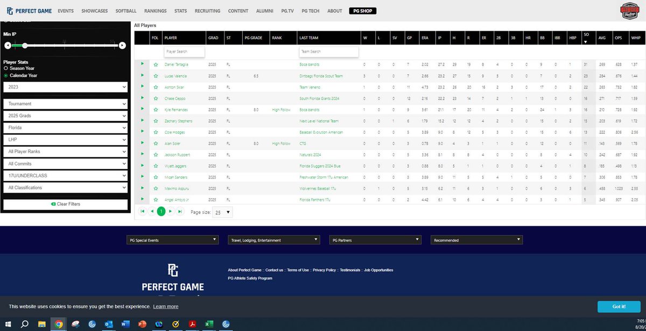Click in the Team Search field

pyautogui.click(x=328, y=52)
